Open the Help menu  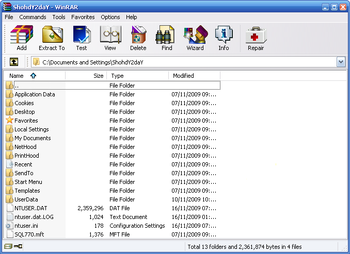131,17
